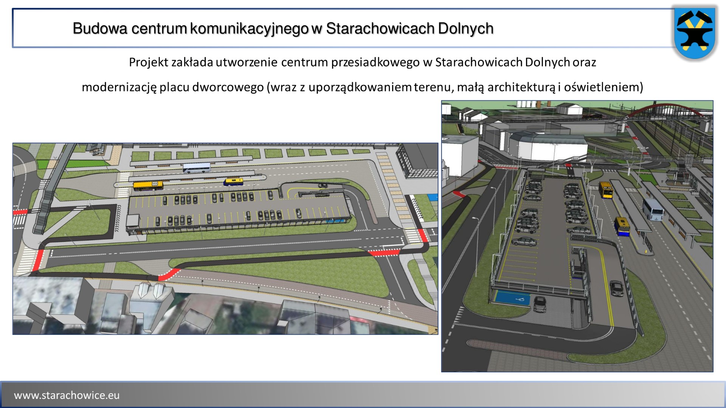Click the Starachowice coat of arms emblem

695,33
